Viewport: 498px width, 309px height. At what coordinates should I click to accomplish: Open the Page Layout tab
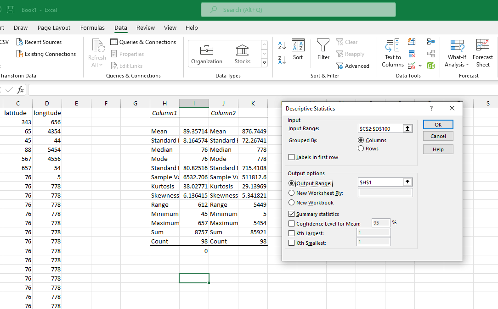pos(54,28)
